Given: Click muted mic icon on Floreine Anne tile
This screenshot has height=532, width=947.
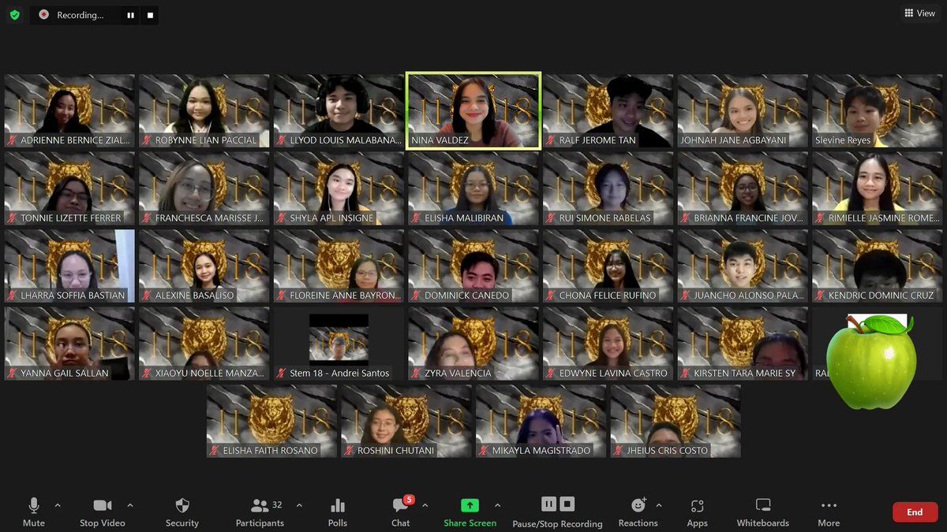Looking at the screenshot, I should click(282, 296).
